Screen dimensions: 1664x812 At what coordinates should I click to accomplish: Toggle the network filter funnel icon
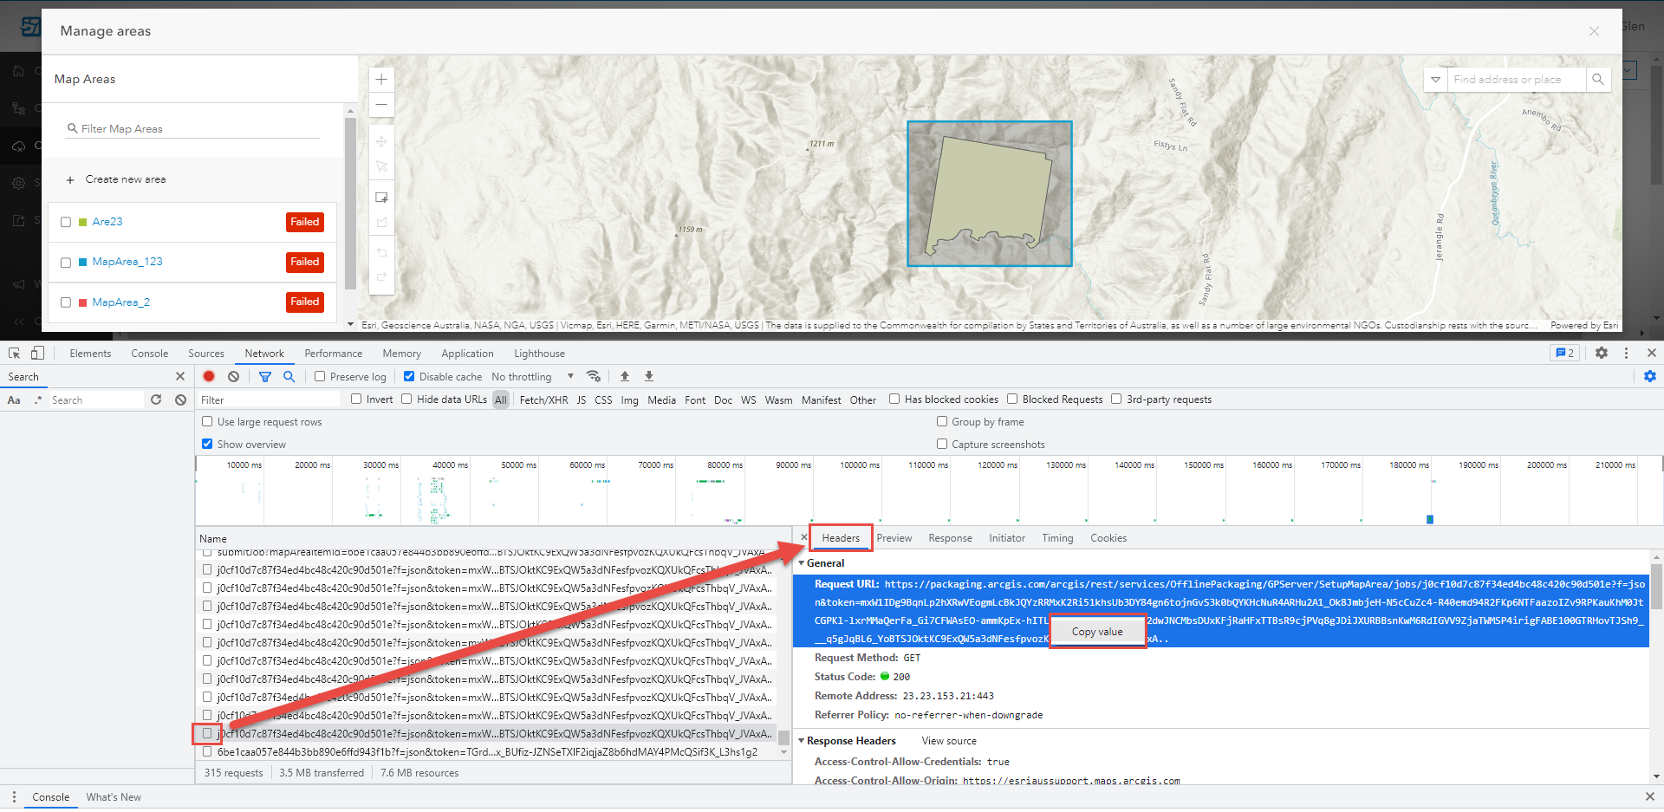(265, 376)
